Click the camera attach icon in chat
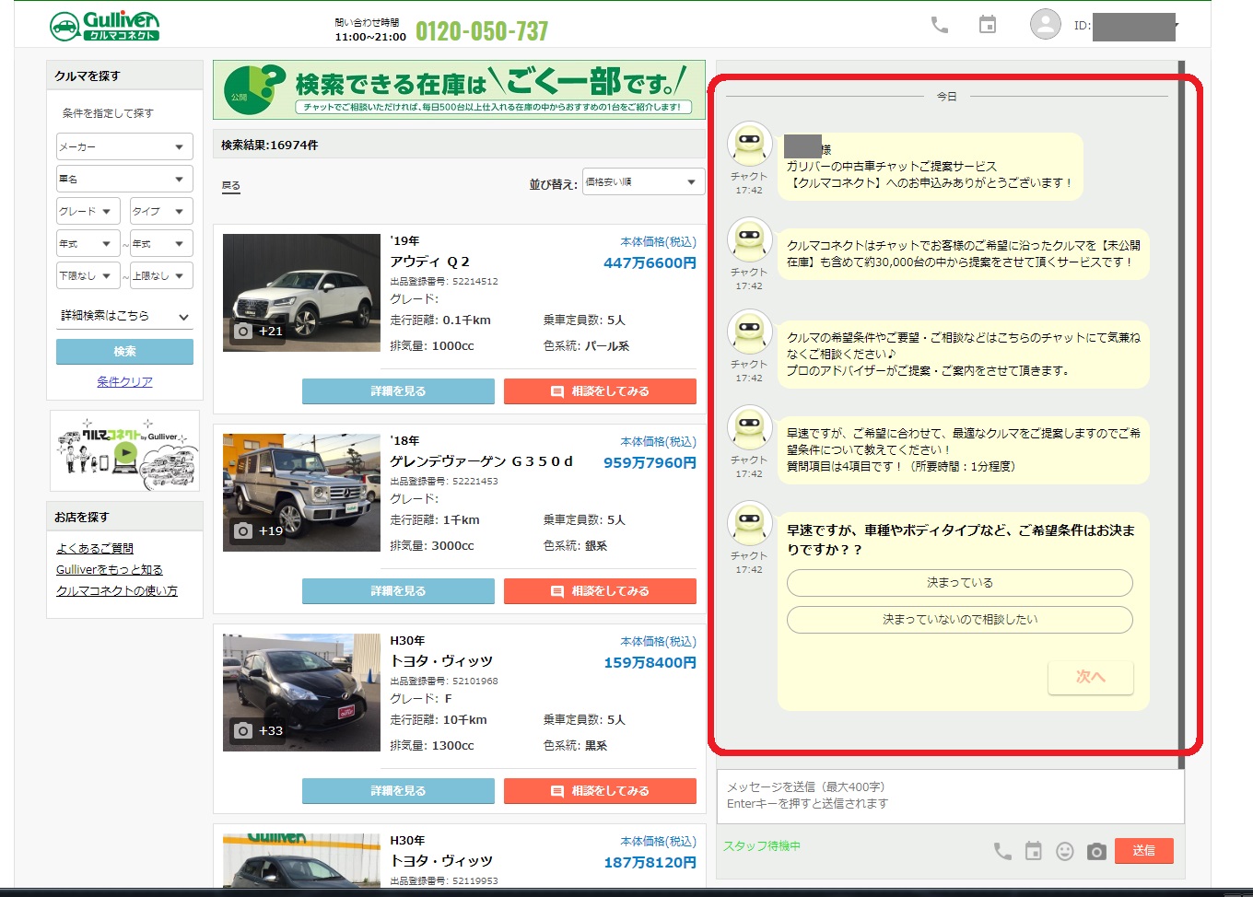1253x897 pixels. click(x=1096, y=852)
